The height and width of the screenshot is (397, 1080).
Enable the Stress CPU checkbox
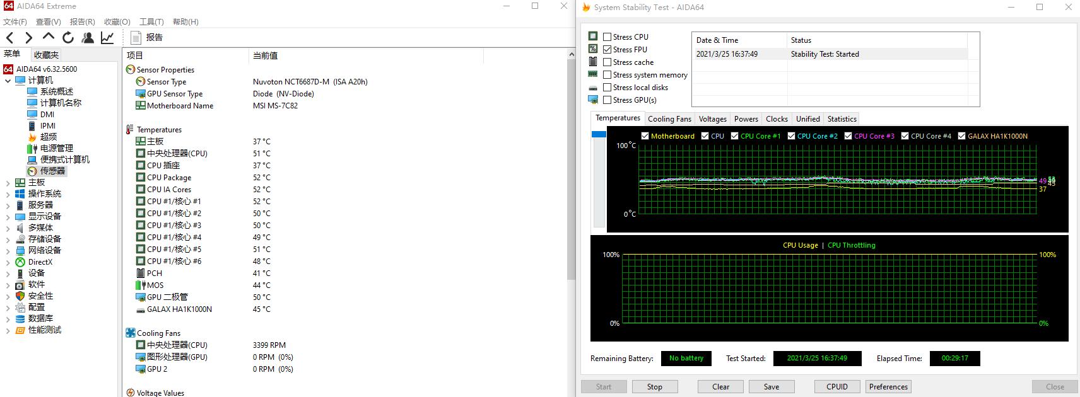point(607,37)
